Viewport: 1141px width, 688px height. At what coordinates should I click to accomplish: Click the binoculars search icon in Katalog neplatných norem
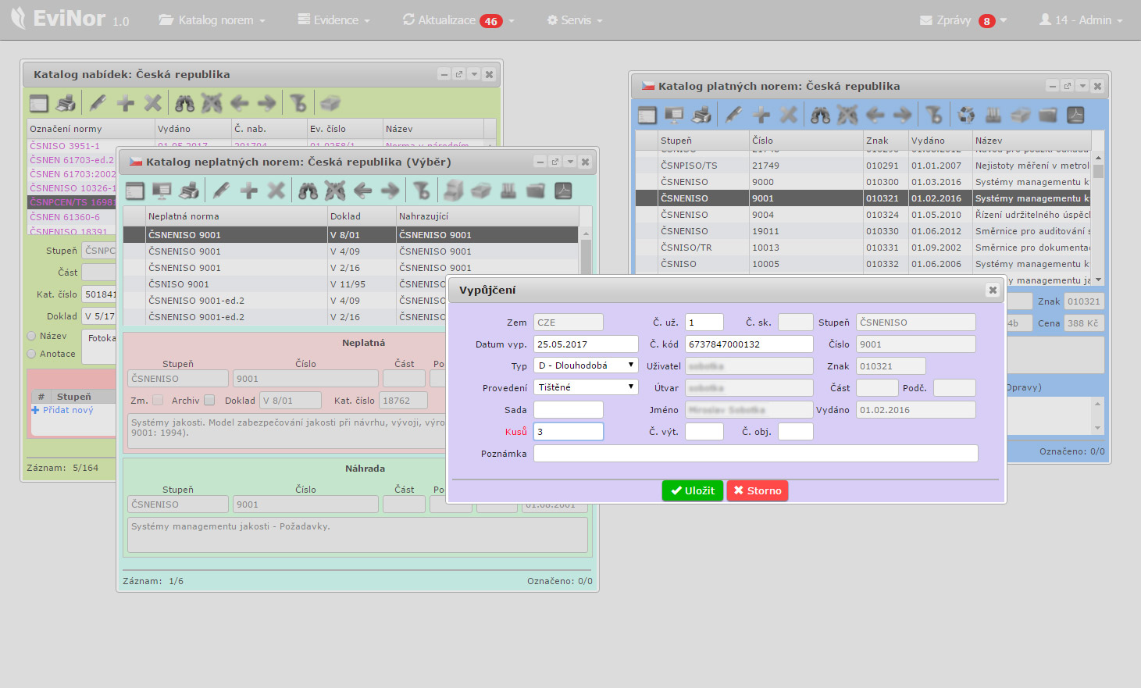click(x=308, y=191)
